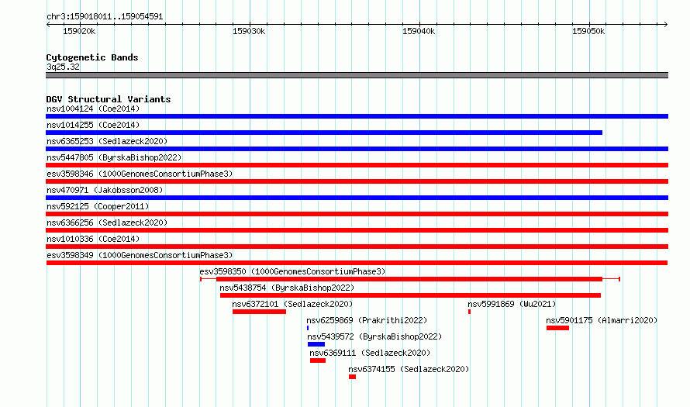Click the right arrow of the ruler
The width and height of the screenshot is (690, 407).
coord(665,25)
